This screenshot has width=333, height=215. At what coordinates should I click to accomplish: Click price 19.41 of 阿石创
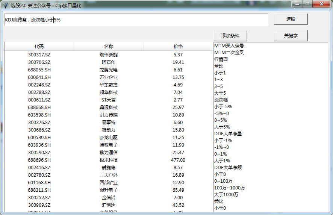[x=178, y=62]
